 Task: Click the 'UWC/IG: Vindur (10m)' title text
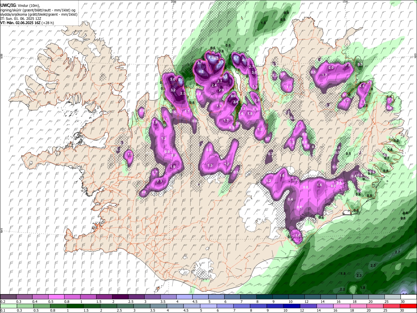tap(20, 6)
